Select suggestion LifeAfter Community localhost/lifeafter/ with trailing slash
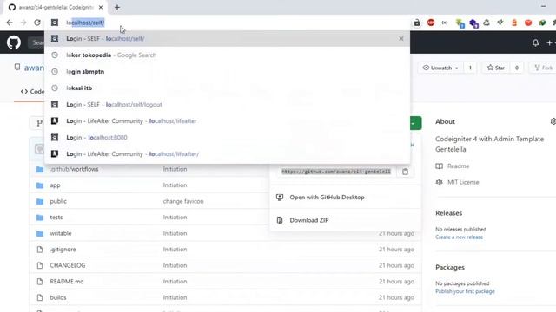The height and width of the screenshot is (312, 556). click(227, 154)
